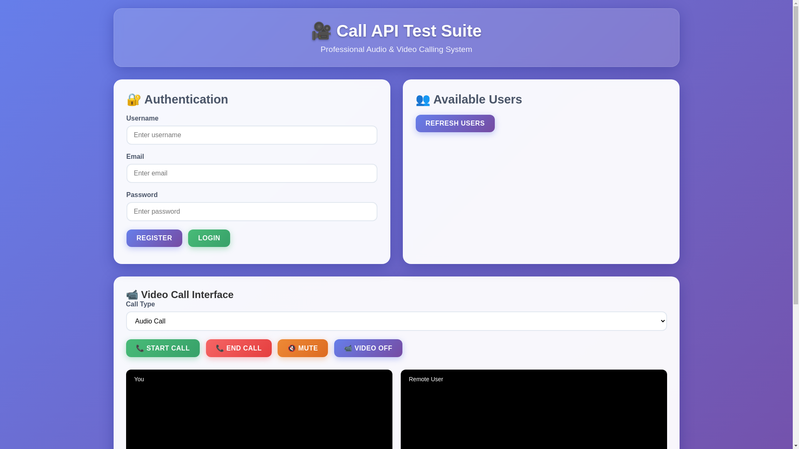Click the camera icon beside Video Call Interface

(x=132, y=295)
